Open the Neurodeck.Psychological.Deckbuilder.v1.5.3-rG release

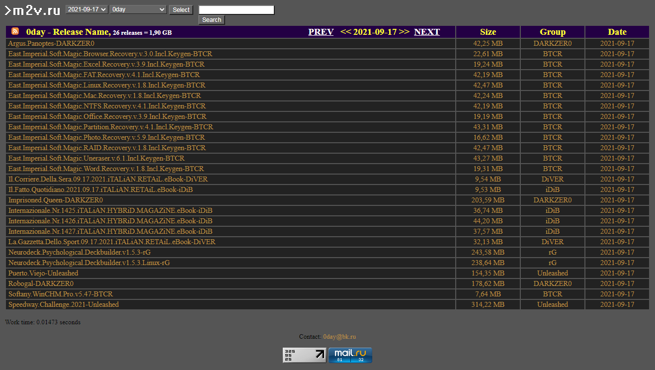point(80,252)
